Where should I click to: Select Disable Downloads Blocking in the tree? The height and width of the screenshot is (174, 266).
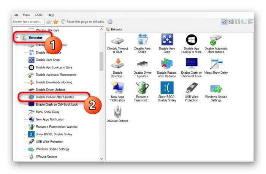(54, 82)
